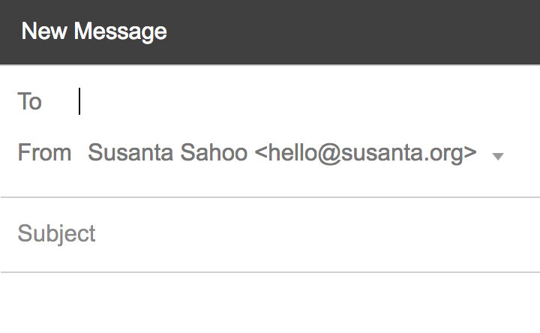Image resolution: width=540 pixels, height=333 pixels.
Task: Click the divider line below Subject
Action: click(x=270, y=271)
